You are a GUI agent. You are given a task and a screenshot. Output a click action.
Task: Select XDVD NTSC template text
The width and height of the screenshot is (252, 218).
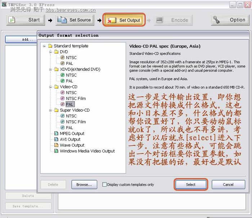click(71, 75)
